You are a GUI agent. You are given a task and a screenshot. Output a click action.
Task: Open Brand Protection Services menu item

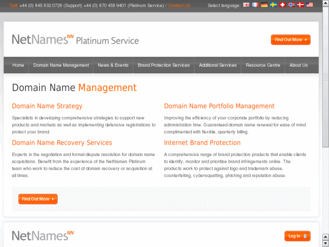164,65
